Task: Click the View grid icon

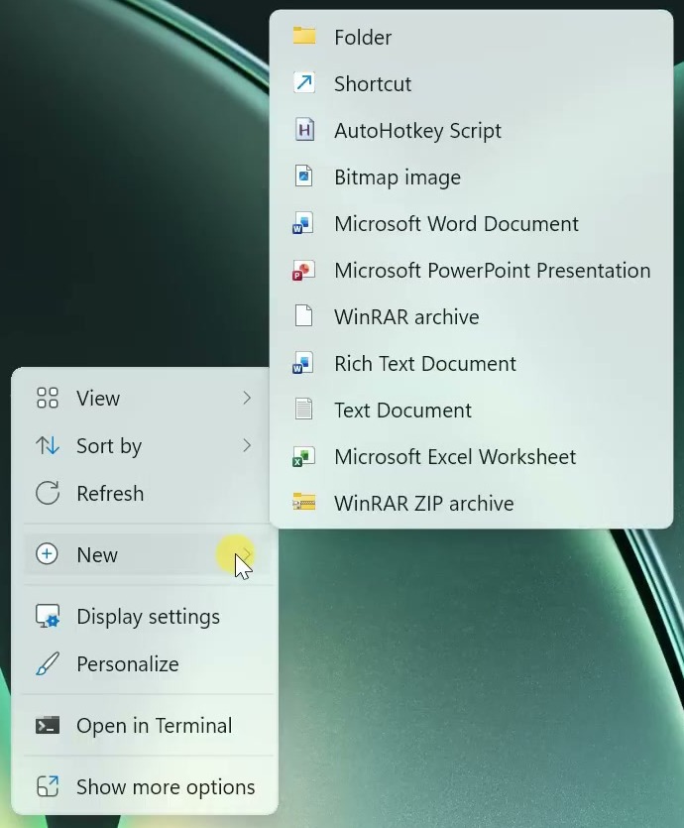Action: pyautogui.click(x=48, y=398)
